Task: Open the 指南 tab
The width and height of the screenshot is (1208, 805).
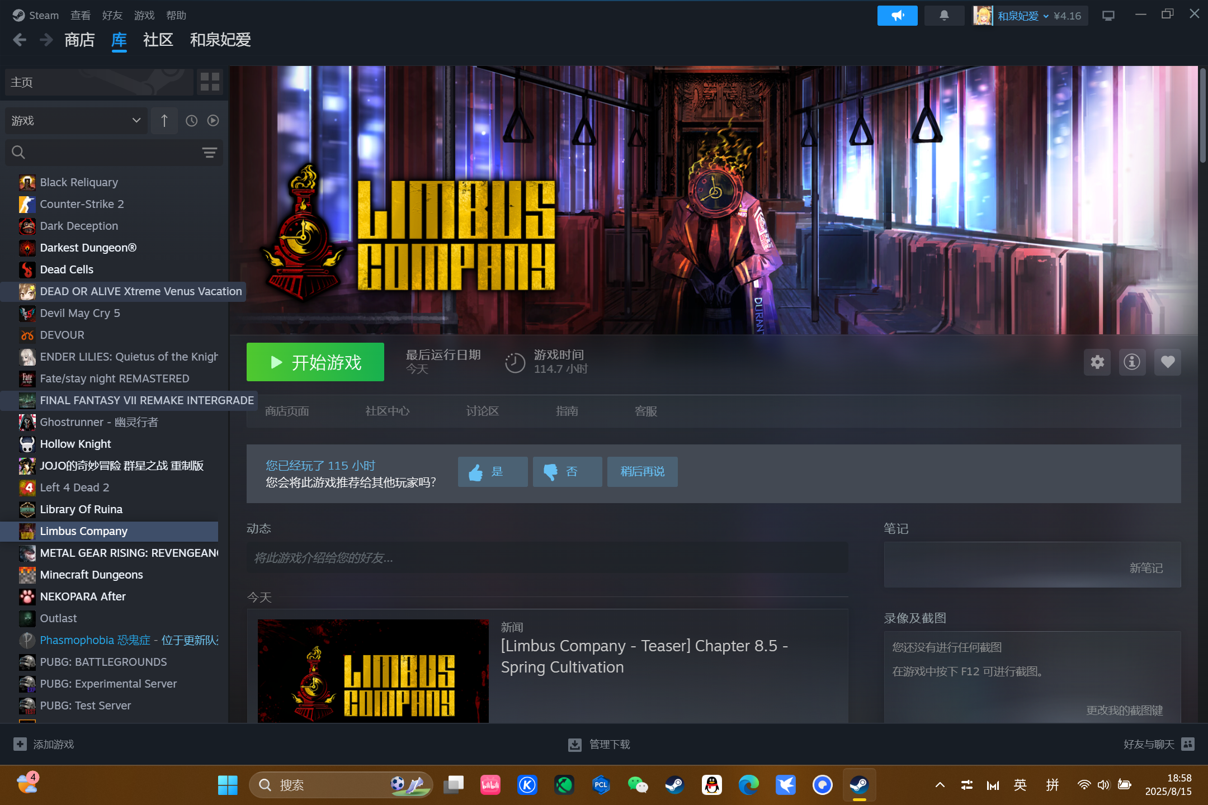Action: tap(567, 411)
